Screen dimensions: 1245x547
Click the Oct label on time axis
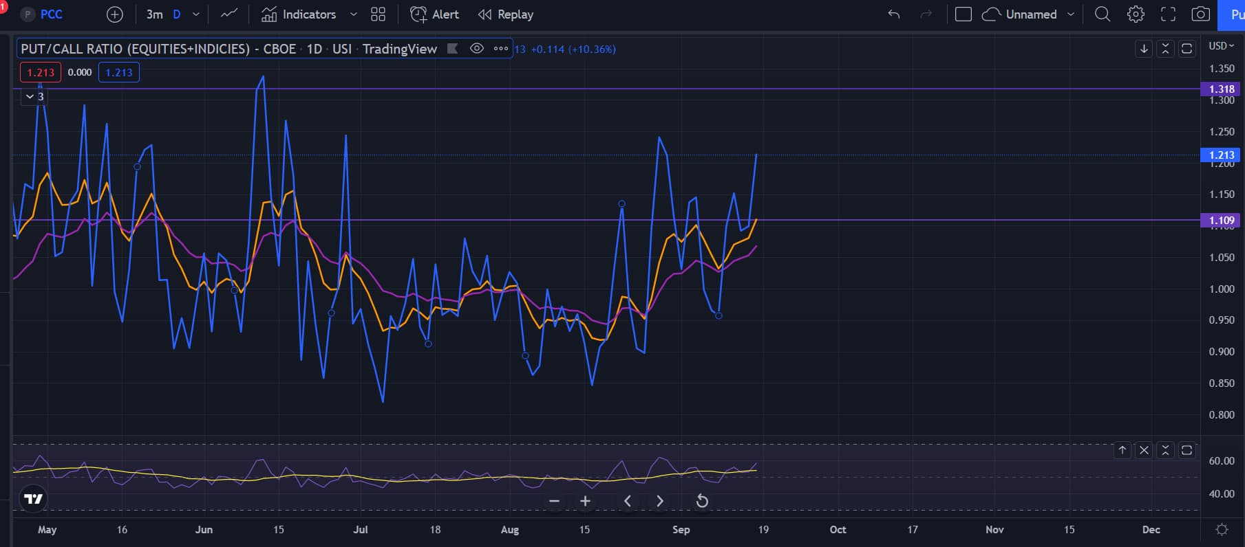tap(838, 530)
